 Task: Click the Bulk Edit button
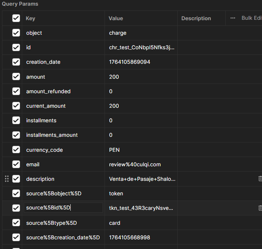pos(251,18)
